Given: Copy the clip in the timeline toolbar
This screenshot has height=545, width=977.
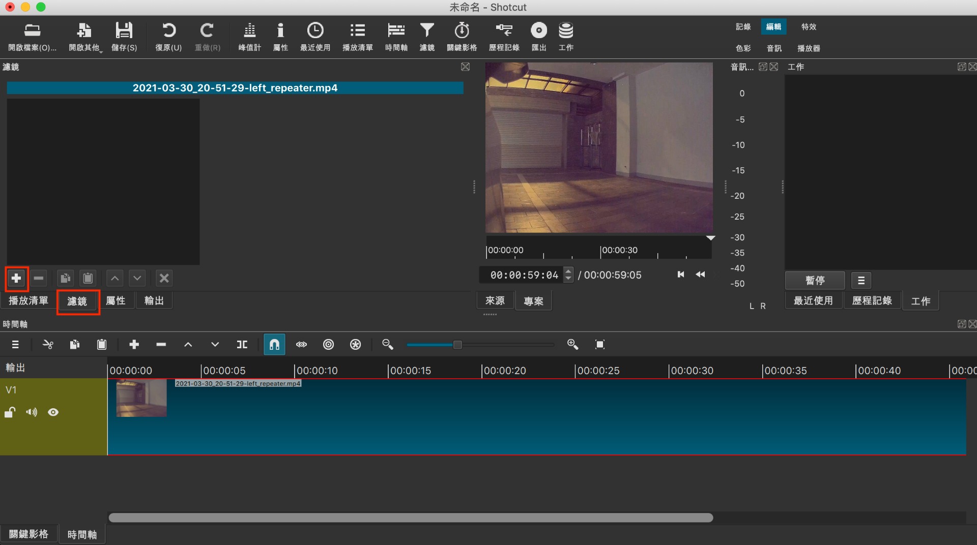Looking at the screenshot, I should point(75,345).
